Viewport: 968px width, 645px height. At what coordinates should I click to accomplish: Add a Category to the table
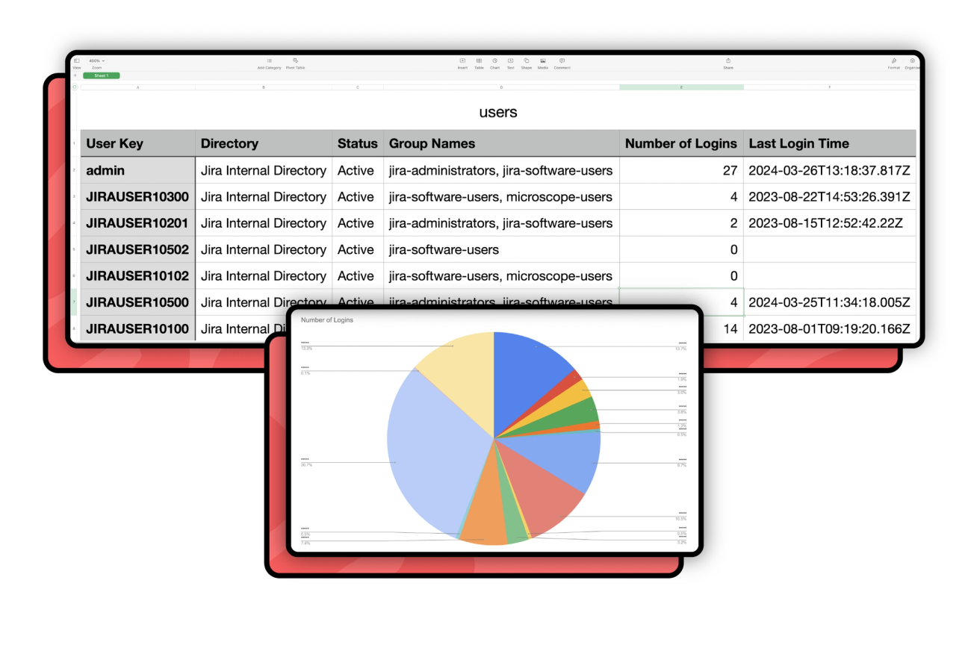click(270, 61)
